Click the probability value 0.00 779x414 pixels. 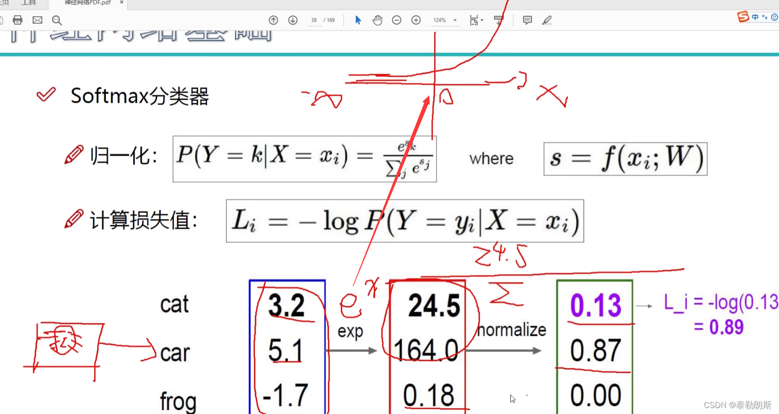pyautogui.click(x=595, y=395)
